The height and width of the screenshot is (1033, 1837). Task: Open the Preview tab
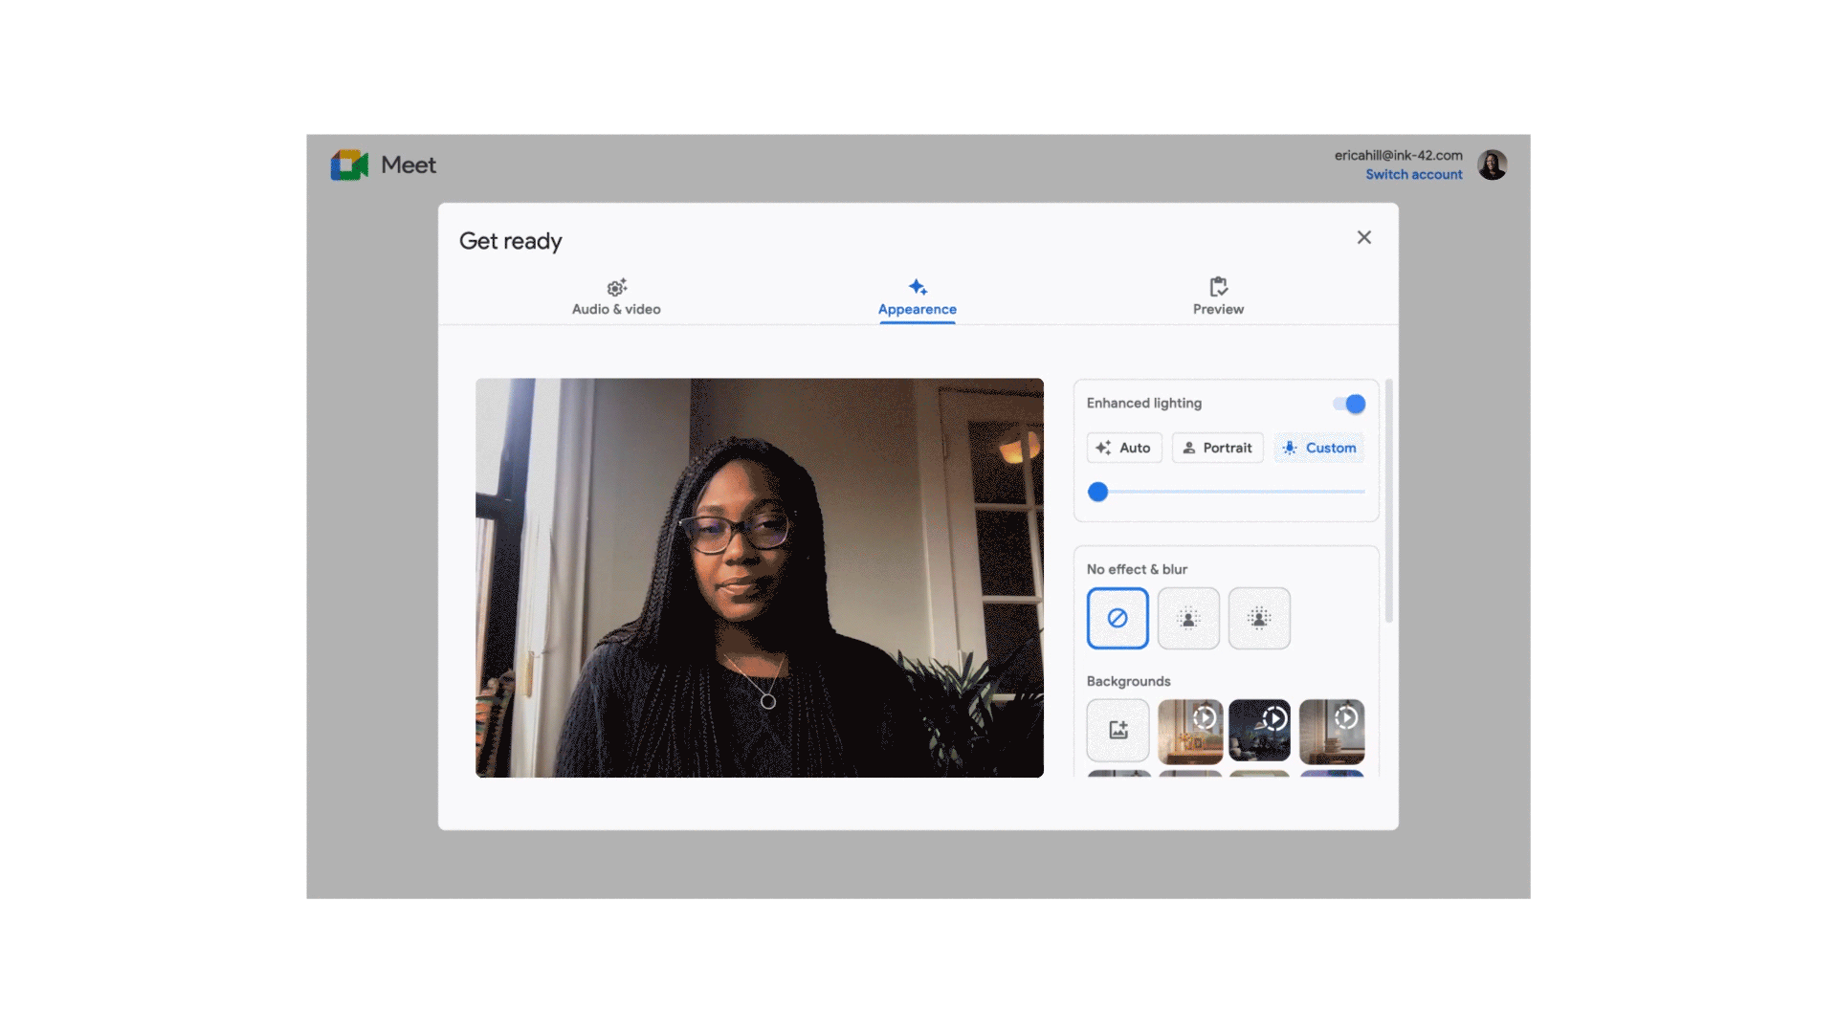[x=1218, y=297]
